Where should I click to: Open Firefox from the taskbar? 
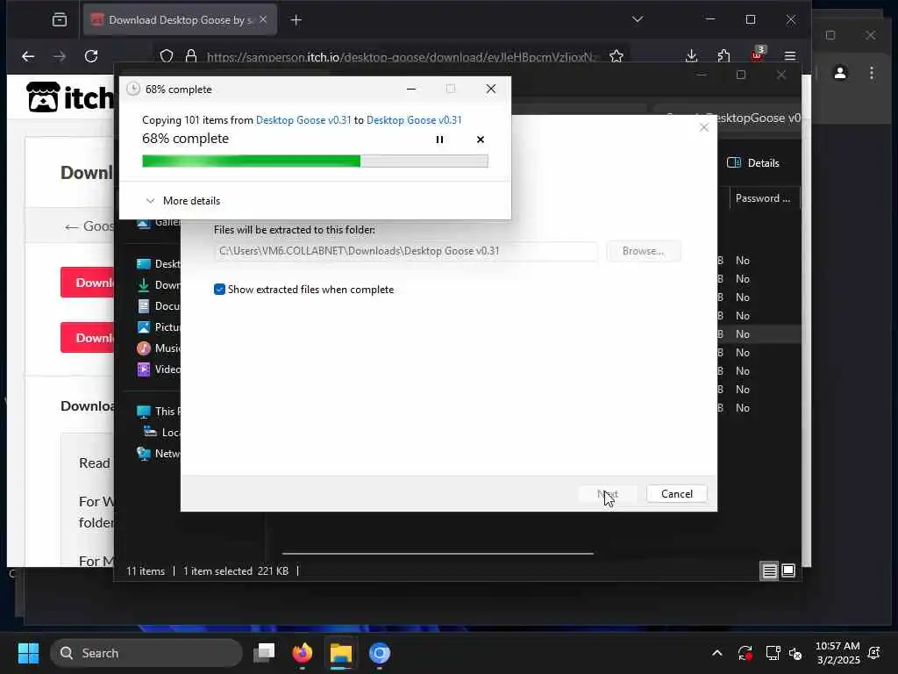point(303,653)
